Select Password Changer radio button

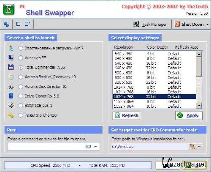tap(21, 115)
